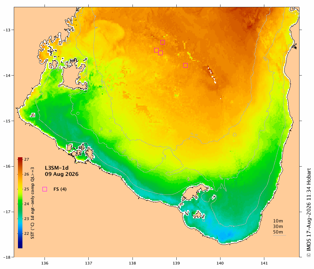This screenshot has height=269, width=314.
Task: Click the 30m depth contour legend entry
Action: coord(278,226)
